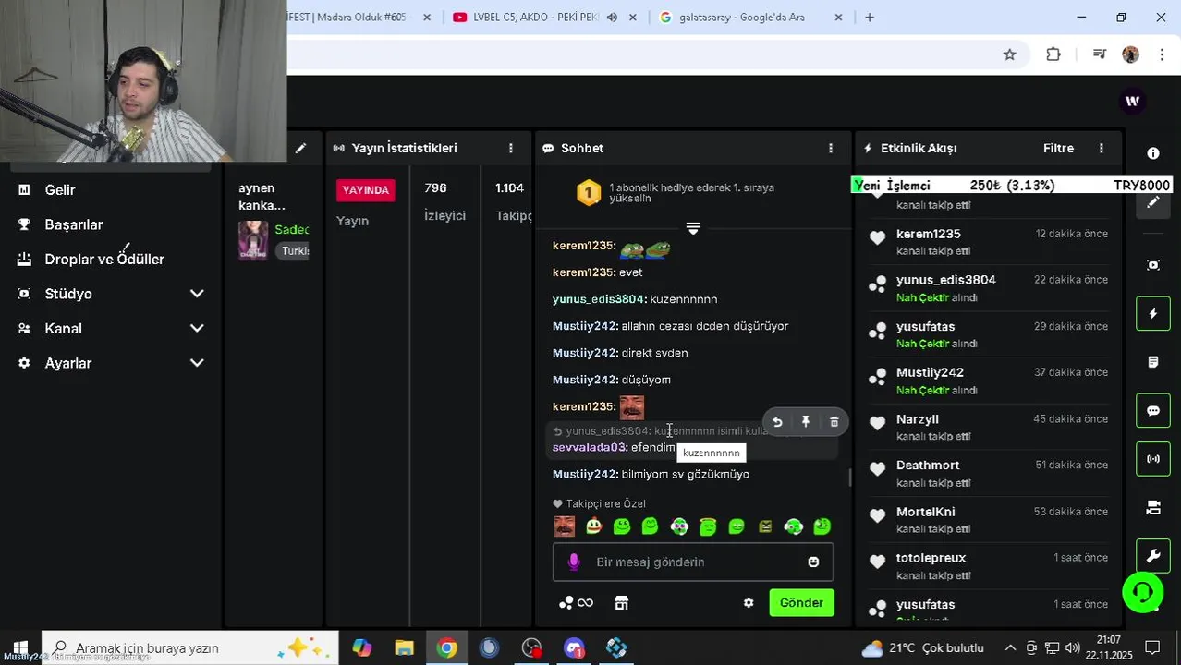The height and width of the screenshot is (665, 1181).
Task: Expand the Stüdyo section chevron
Action: pyautogui.click(x=197, y=294)
